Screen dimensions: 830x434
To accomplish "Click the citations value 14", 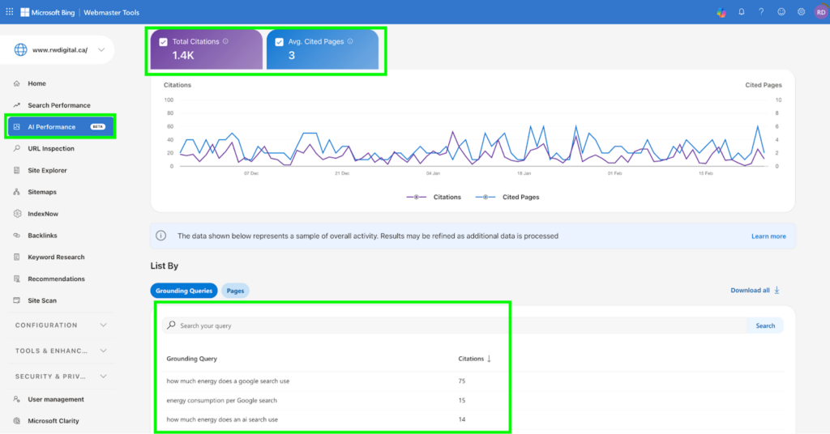I will click(x=461, y=419).
